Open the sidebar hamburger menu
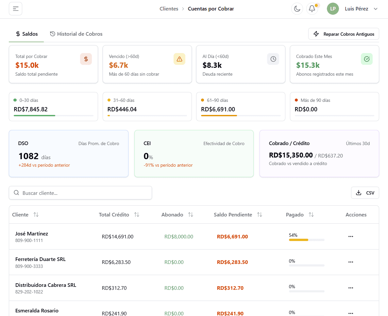The width and height of the screenshot is (388, 316). click(x=16, y=9)
